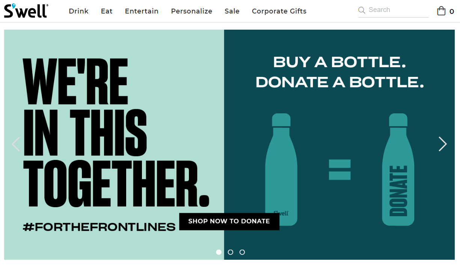The image size is (460, 265).
Task: Open the Drink menu
Action: pyautogui.click(x=78, y=11)
